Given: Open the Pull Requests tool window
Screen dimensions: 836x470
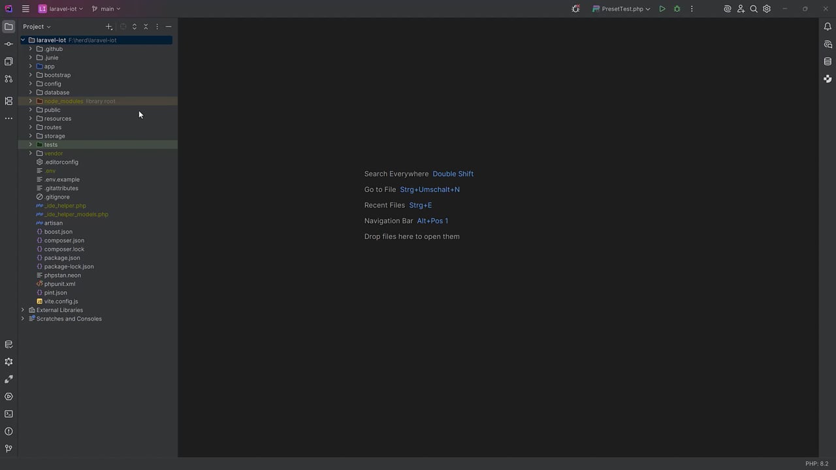Looking at the screenshot, I should tap(8, 79).
